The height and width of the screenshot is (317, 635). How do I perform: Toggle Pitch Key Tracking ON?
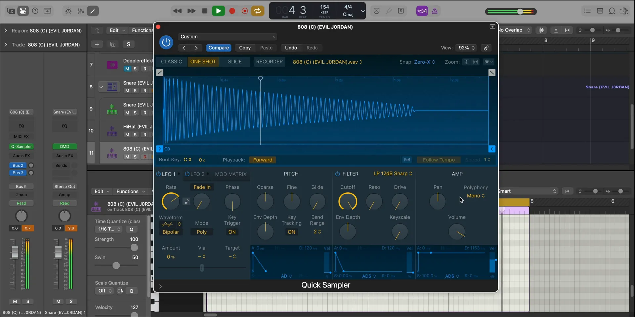[291, 232]
